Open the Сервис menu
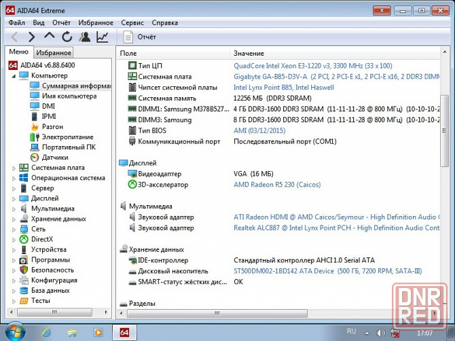The height and width of the screenshot is (341, 455). click(x=132, y=22)
